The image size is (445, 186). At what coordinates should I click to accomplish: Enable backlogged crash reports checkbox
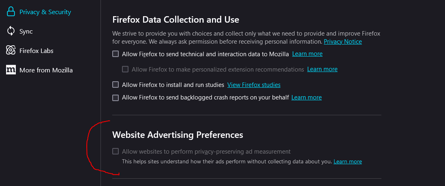116,97
